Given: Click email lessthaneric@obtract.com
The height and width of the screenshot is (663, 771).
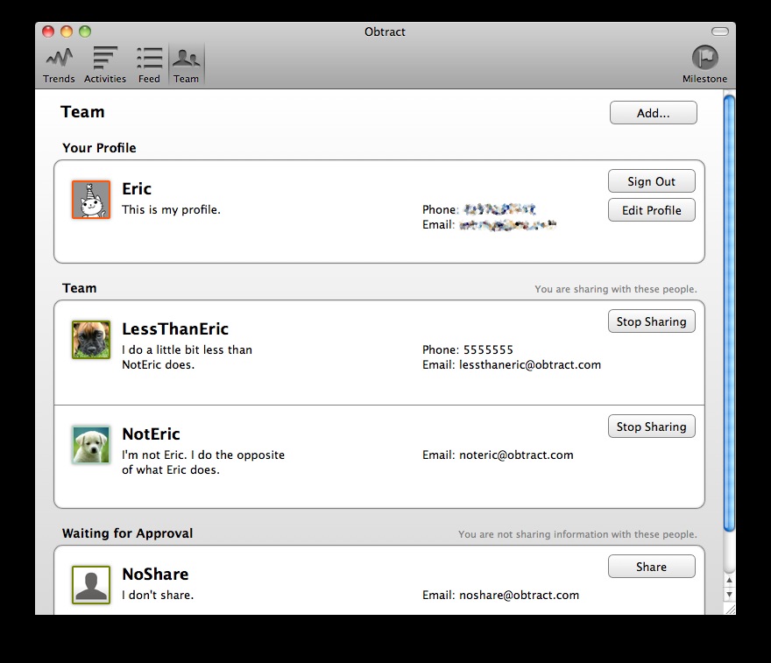Looking at the screenshot, I should coord(530,364).
